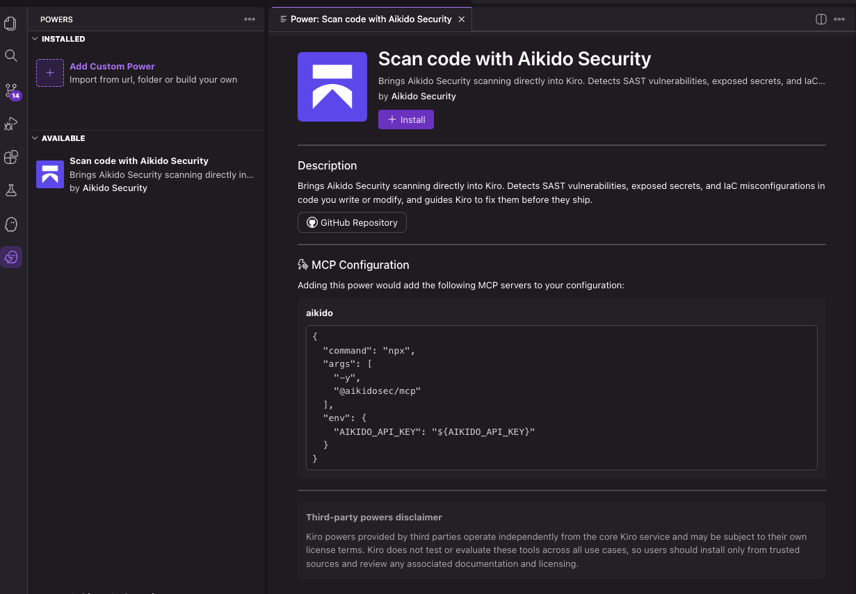856x594 pixels.
Task: Select the Powers icon in activity bar
Action: [11, 258]
